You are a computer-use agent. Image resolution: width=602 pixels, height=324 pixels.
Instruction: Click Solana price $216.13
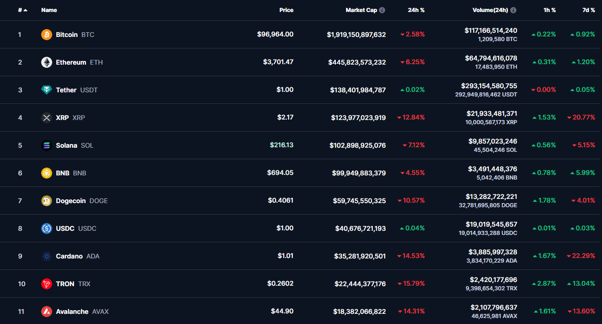coord(282,145)
